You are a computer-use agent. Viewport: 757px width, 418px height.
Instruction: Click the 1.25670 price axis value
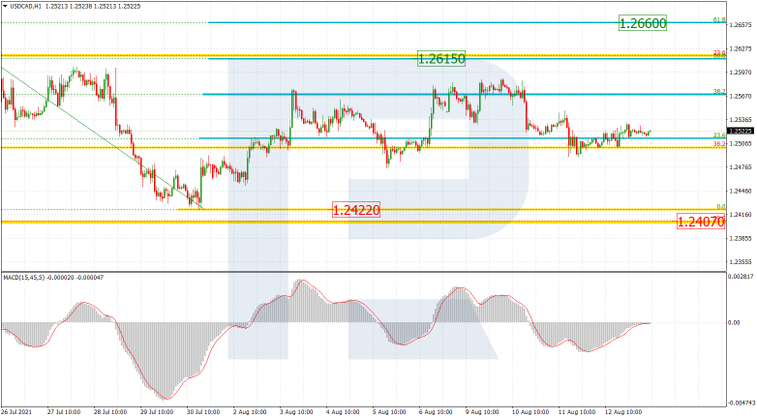[x=741, y=96]
